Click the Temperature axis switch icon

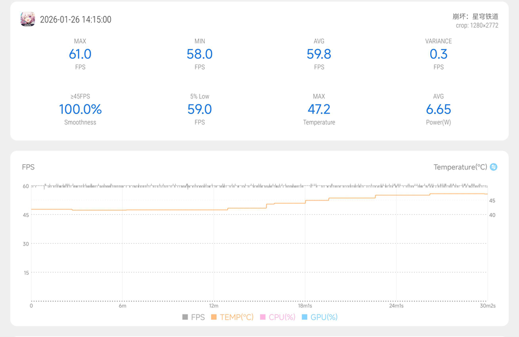[494, 167]
